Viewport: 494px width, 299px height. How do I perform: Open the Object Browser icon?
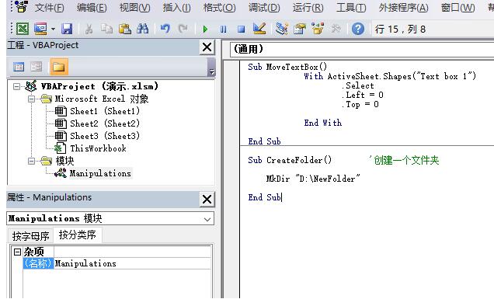click(318, 29)
